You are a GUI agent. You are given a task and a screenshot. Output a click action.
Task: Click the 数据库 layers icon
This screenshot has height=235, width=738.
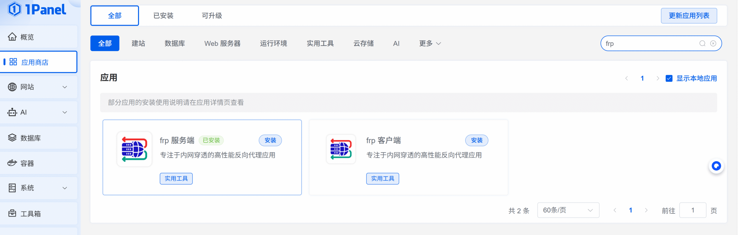pos(12,138)
